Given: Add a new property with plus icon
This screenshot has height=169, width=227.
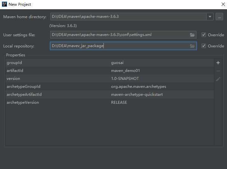Looking at the screenshot, I should (x=218, y=63).
